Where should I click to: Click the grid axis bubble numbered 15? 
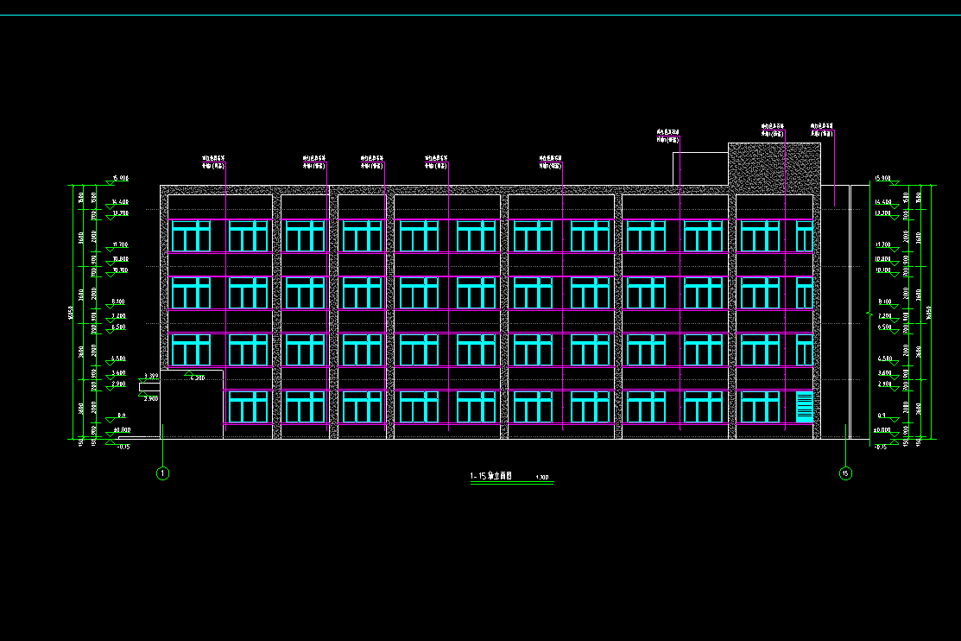point(845,473)
